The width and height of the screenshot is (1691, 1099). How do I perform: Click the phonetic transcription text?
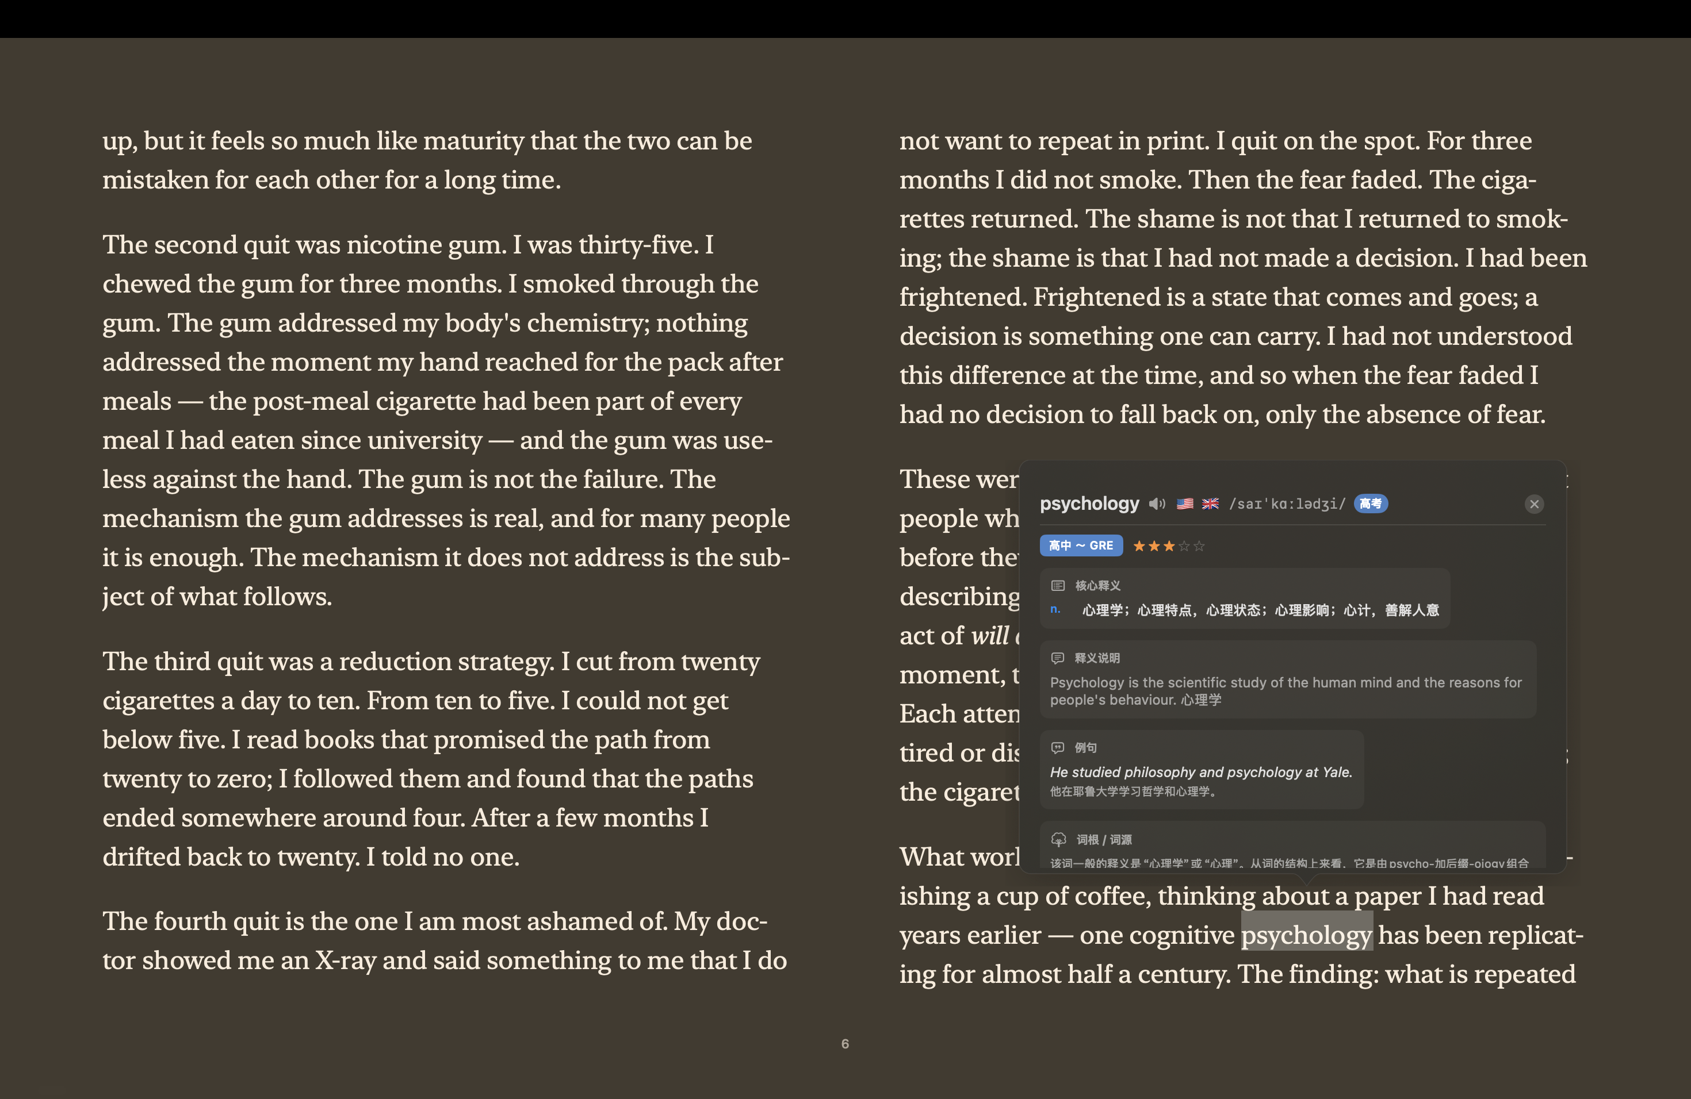coord(1287,504)
